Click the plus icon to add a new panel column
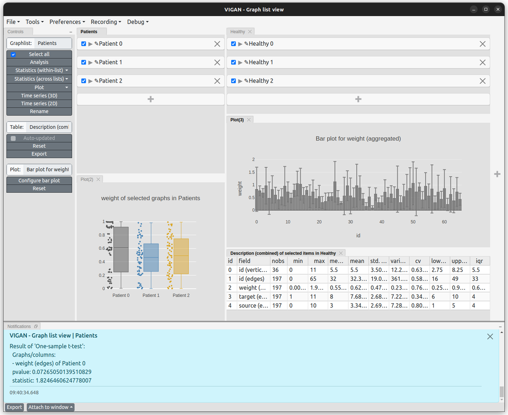This screenshot has height=415, width=508. tap(497, 174)
